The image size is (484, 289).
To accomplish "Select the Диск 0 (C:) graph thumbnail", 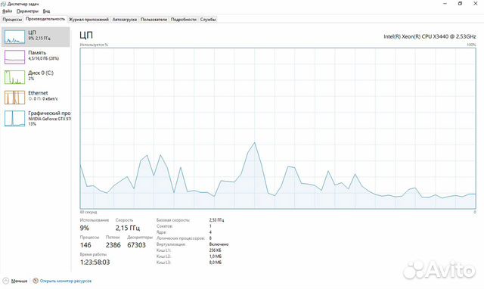I will pyautogui.click(x=14, y=77).
